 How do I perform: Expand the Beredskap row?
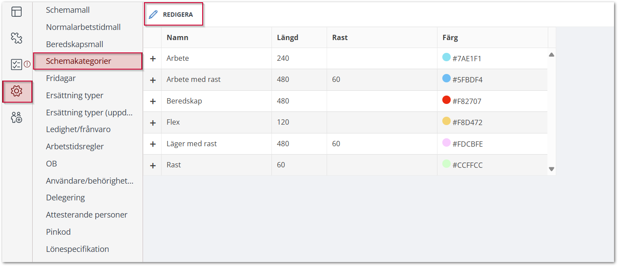[x=153, y=101]
